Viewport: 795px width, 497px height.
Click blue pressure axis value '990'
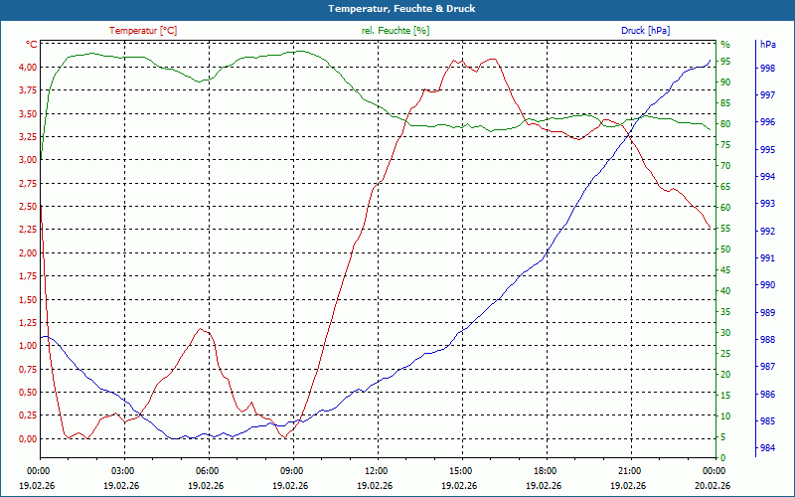[767, 285]
